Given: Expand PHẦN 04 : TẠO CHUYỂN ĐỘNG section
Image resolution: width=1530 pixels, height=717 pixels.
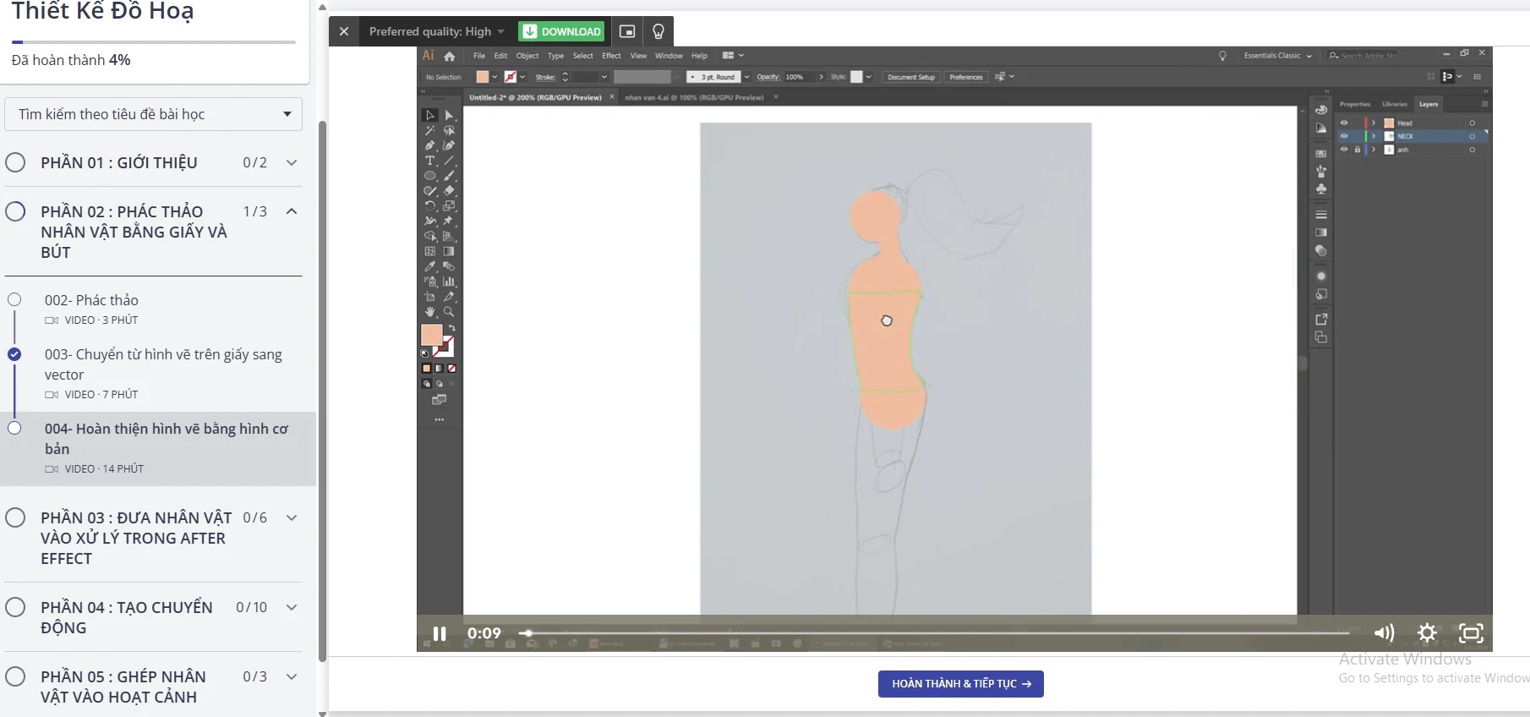Looking at the screenshot, I should (x=292, y=607).
